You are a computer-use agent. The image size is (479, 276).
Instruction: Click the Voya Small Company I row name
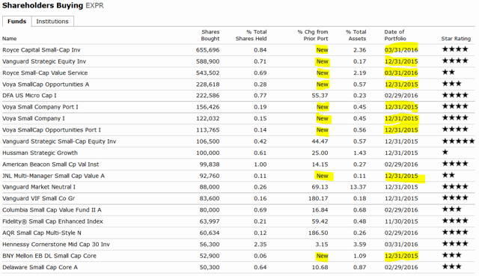[33, 118]
